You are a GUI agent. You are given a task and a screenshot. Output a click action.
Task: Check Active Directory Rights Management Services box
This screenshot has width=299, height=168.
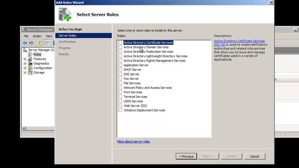coord(120,61)
